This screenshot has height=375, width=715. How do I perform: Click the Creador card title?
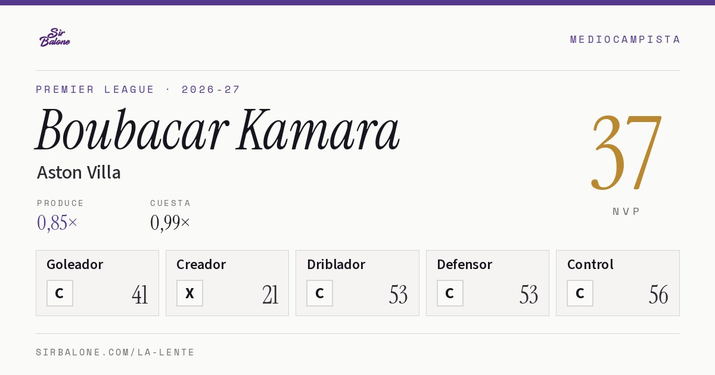click(x=201, y=264)
